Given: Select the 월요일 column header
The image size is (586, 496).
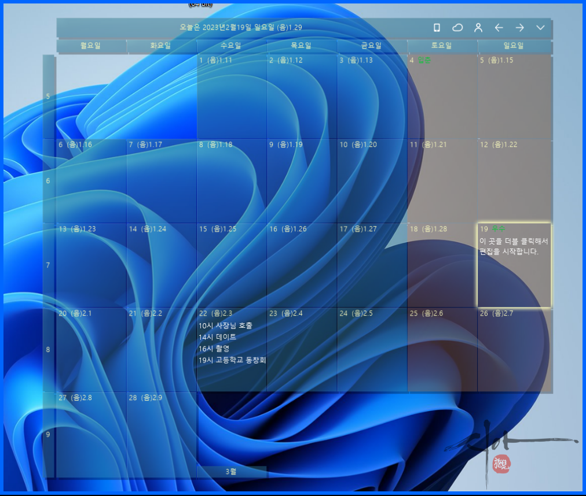Looking at the screenshot, I should pyautogui.click(x=91, y=46).
